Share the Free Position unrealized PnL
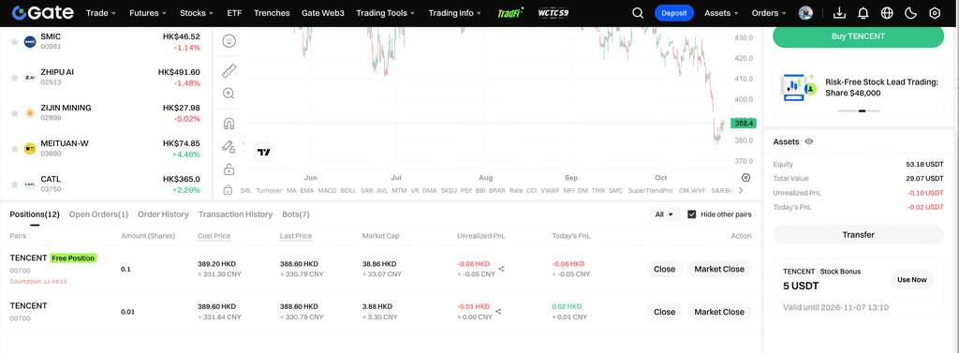The width and height of the screenshot is (959, 353). click(x=501, y=269)
